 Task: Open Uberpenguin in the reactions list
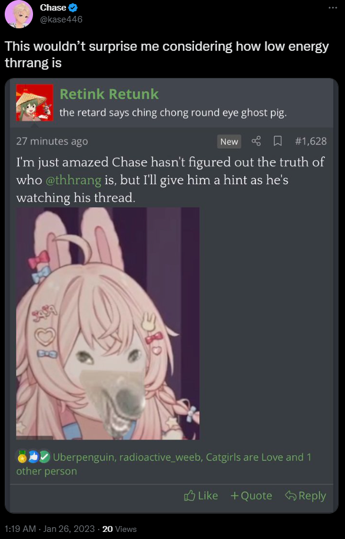[84, 457]
